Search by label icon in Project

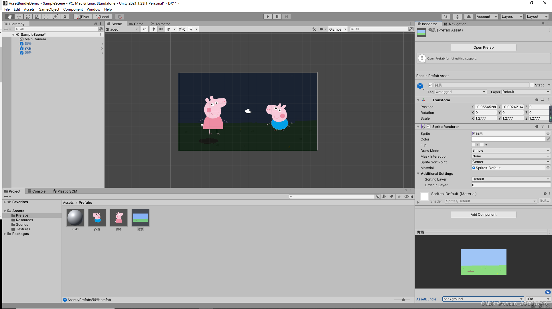click(x=391, y=197)
